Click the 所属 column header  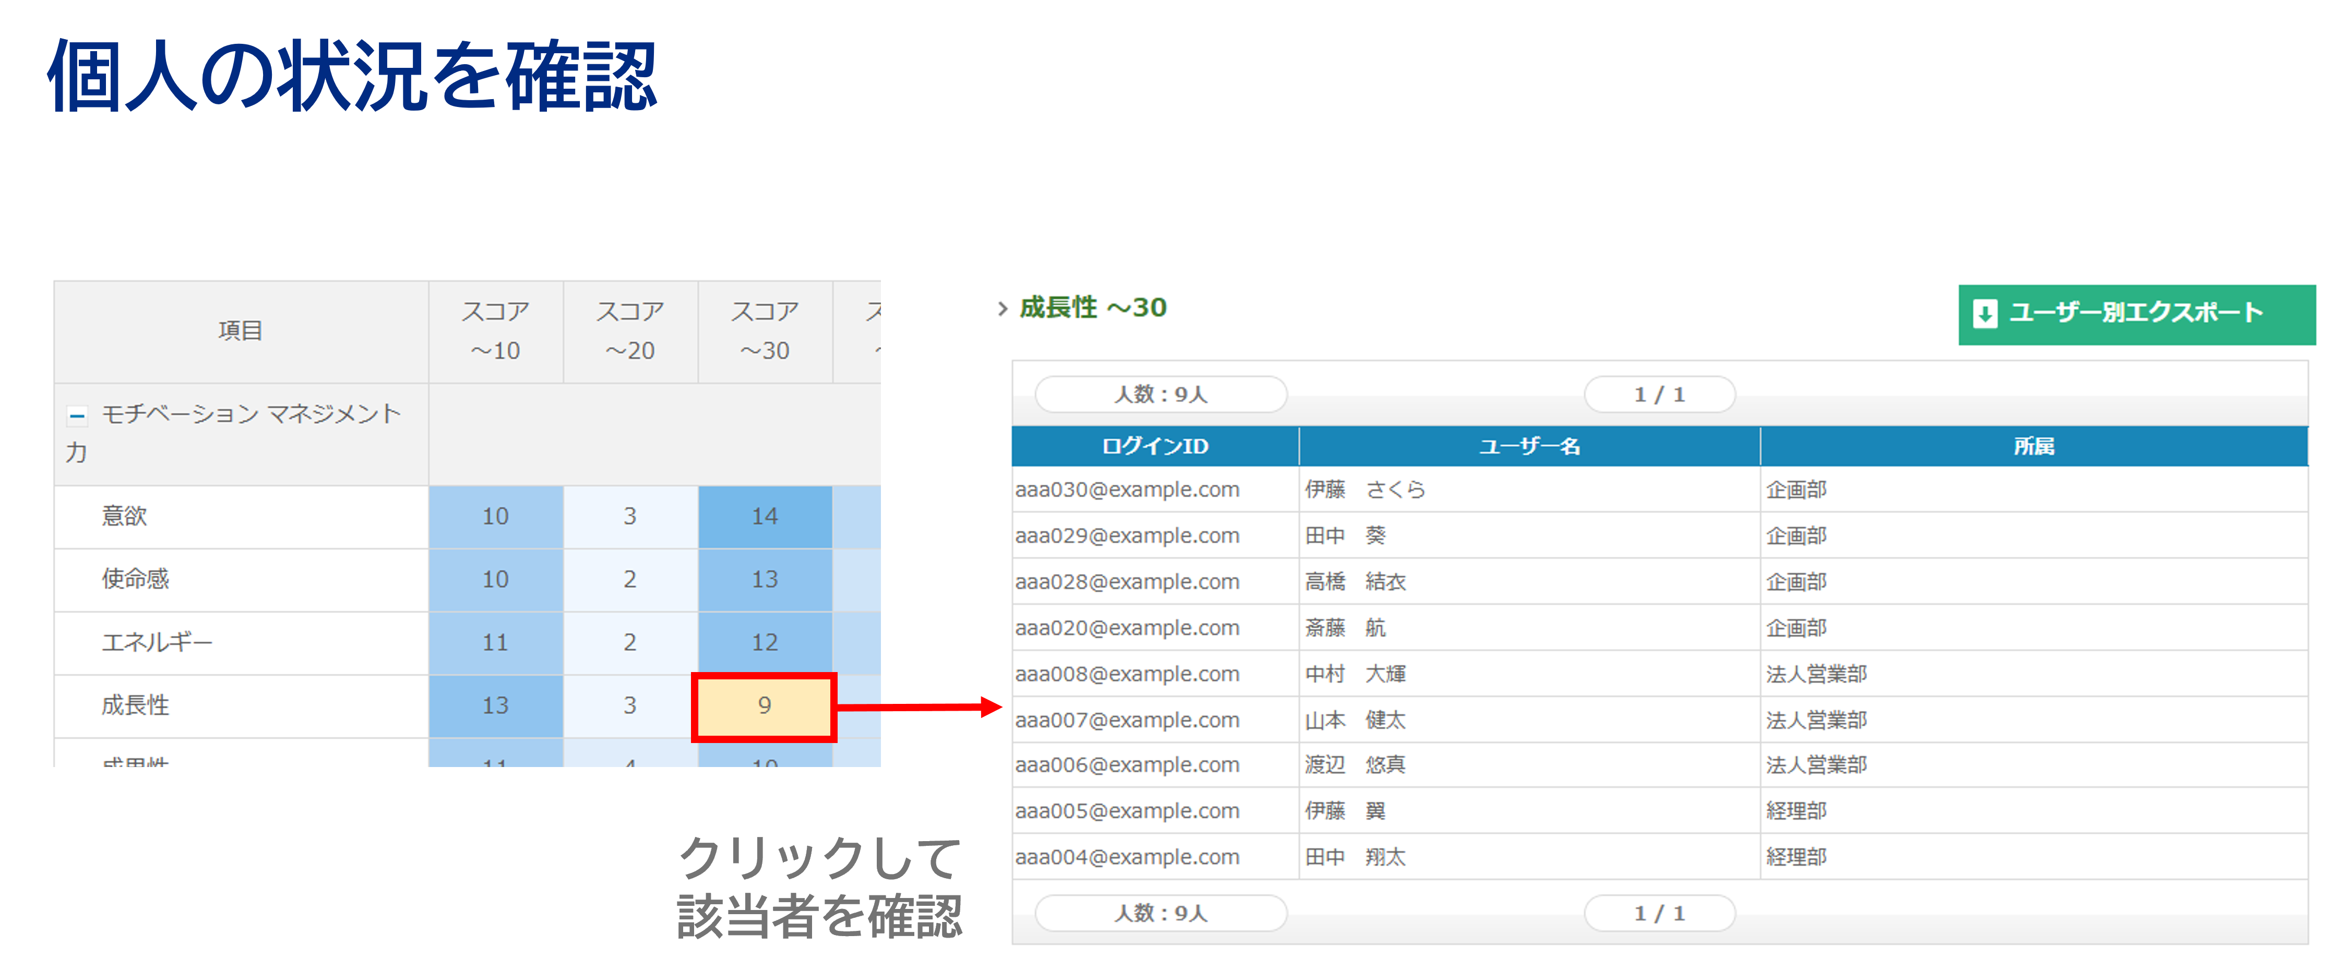pos(2034,446)
